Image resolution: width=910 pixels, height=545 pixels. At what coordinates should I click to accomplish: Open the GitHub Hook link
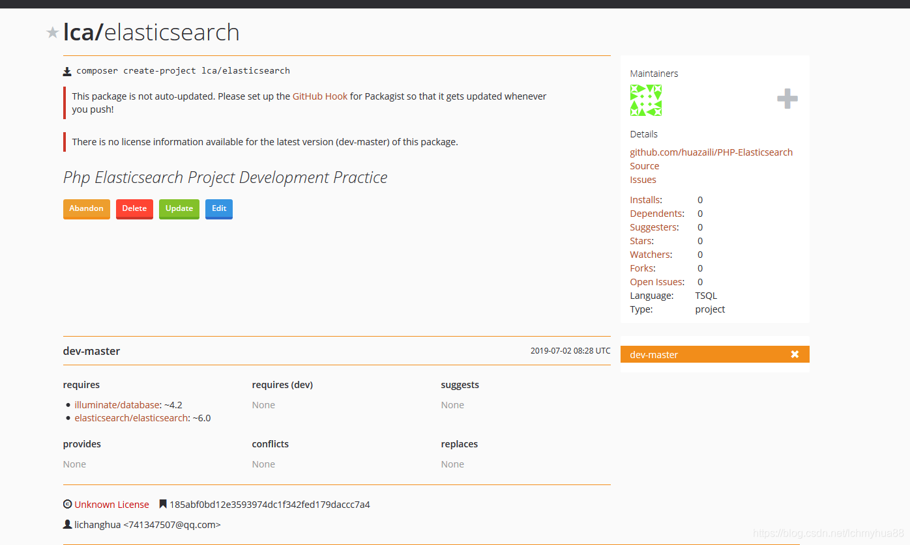320,96
